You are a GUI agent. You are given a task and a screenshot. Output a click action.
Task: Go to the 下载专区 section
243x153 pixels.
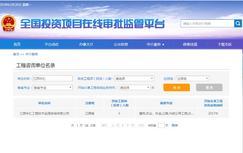click(x=225, y=45)
